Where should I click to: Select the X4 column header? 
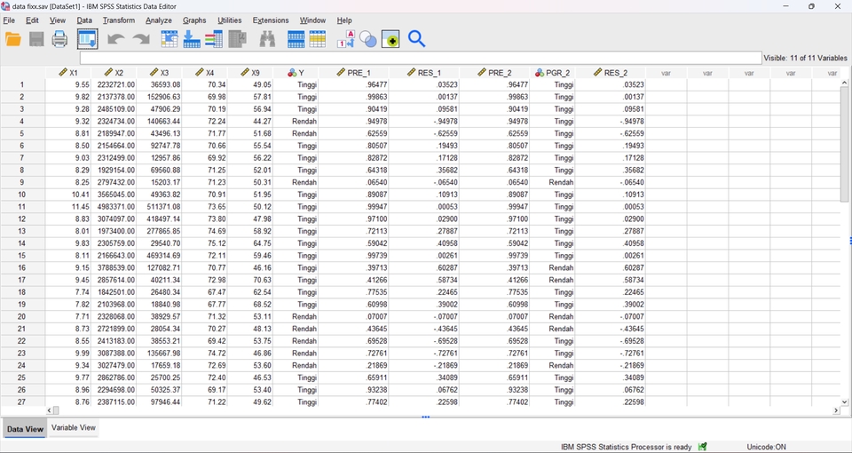point(205,72)
